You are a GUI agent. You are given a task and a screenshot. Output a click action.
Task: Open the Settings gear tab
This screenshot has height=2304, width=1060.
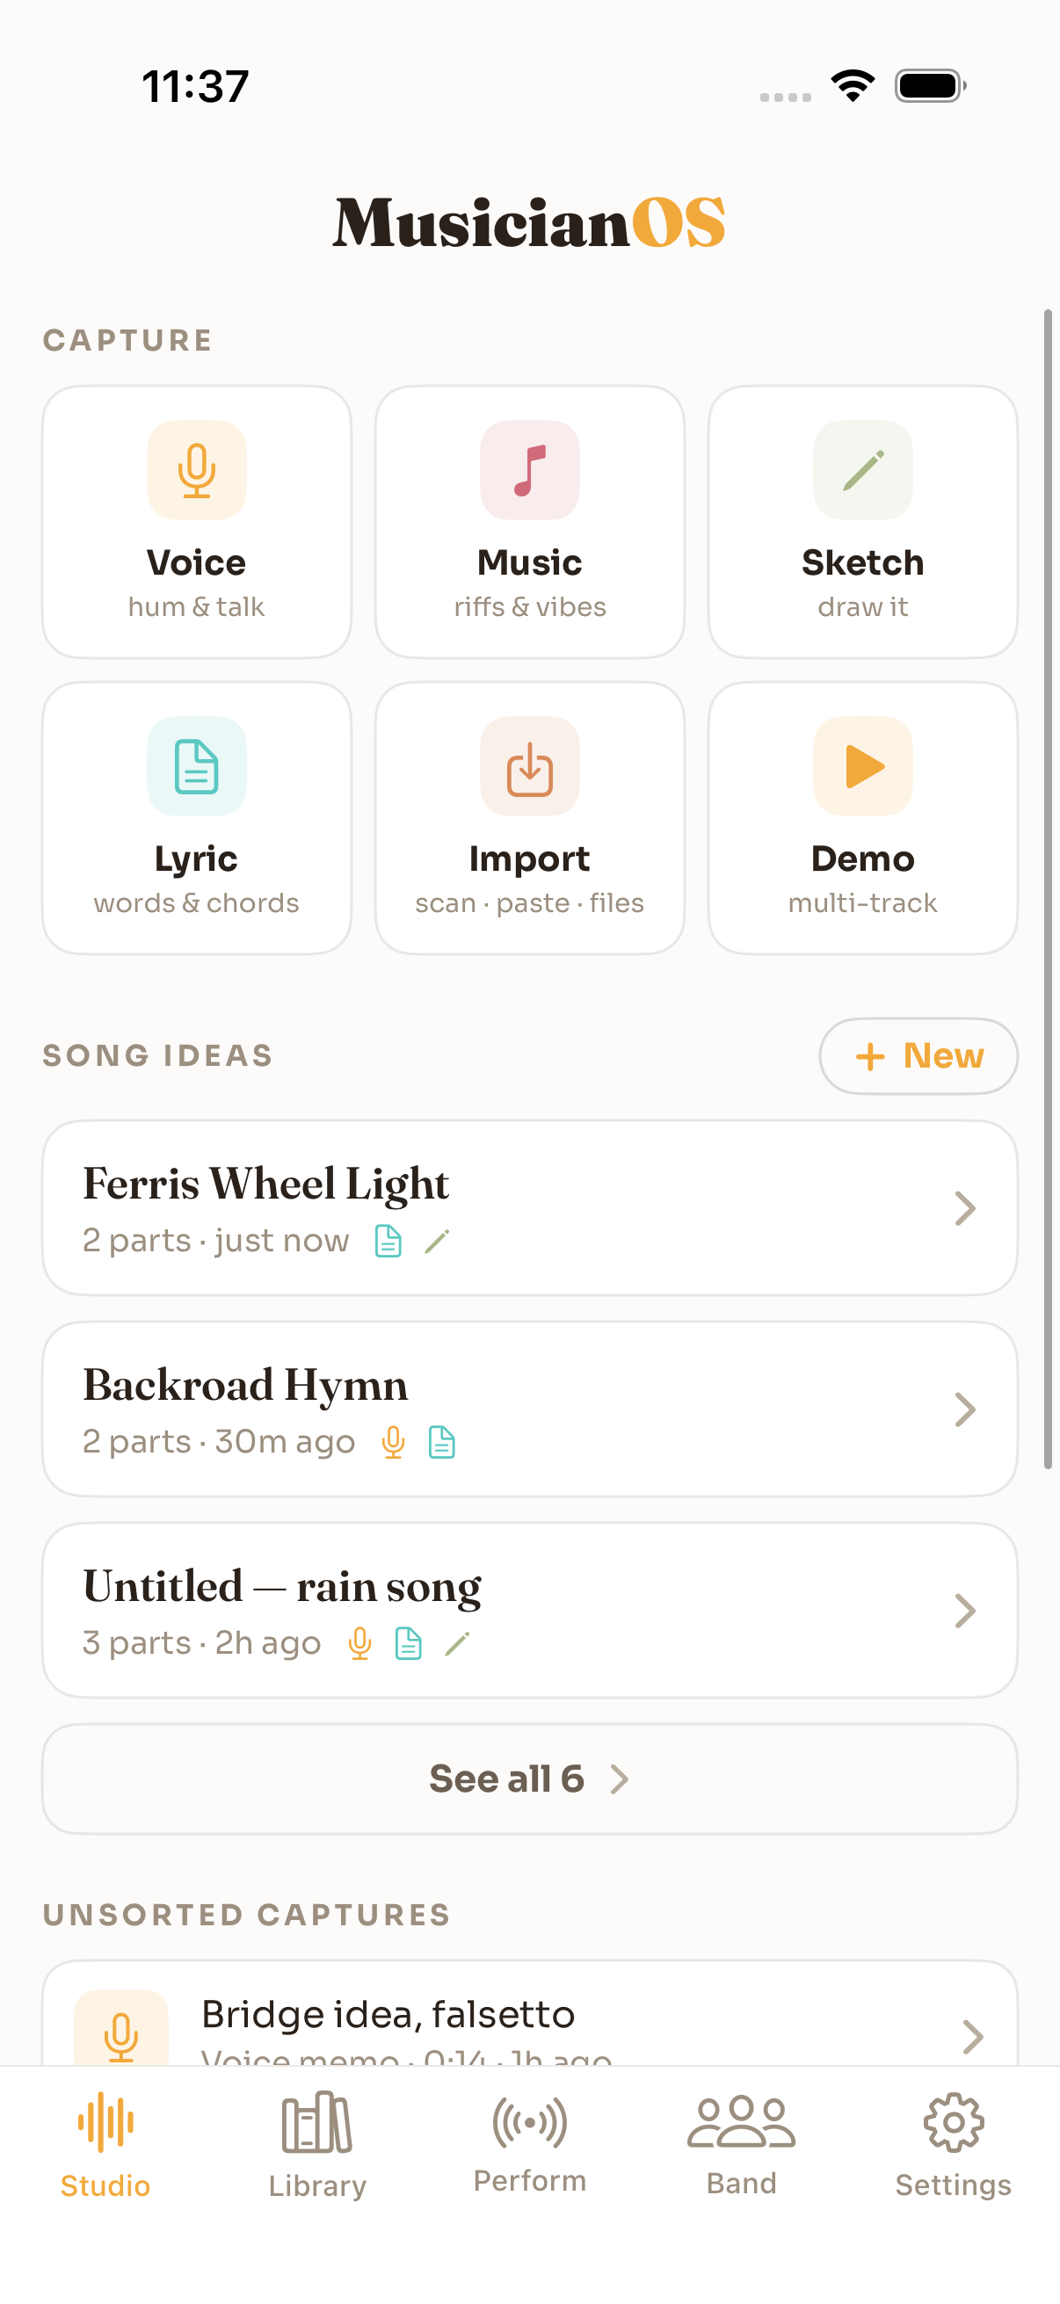tap(954, 2145)
